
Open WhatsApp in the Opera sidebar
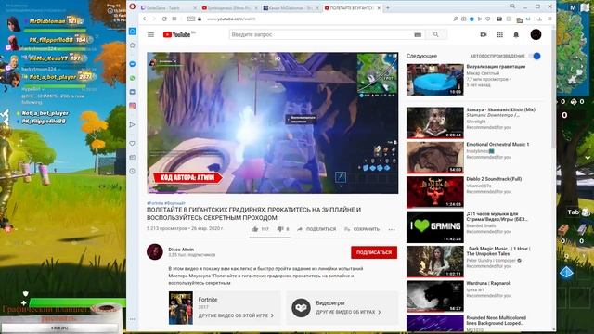click(132, 78)
